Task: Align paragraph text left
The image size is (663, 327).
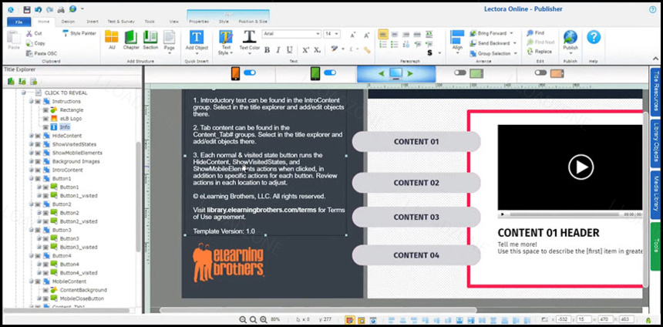Action: (x=383, y=34)
